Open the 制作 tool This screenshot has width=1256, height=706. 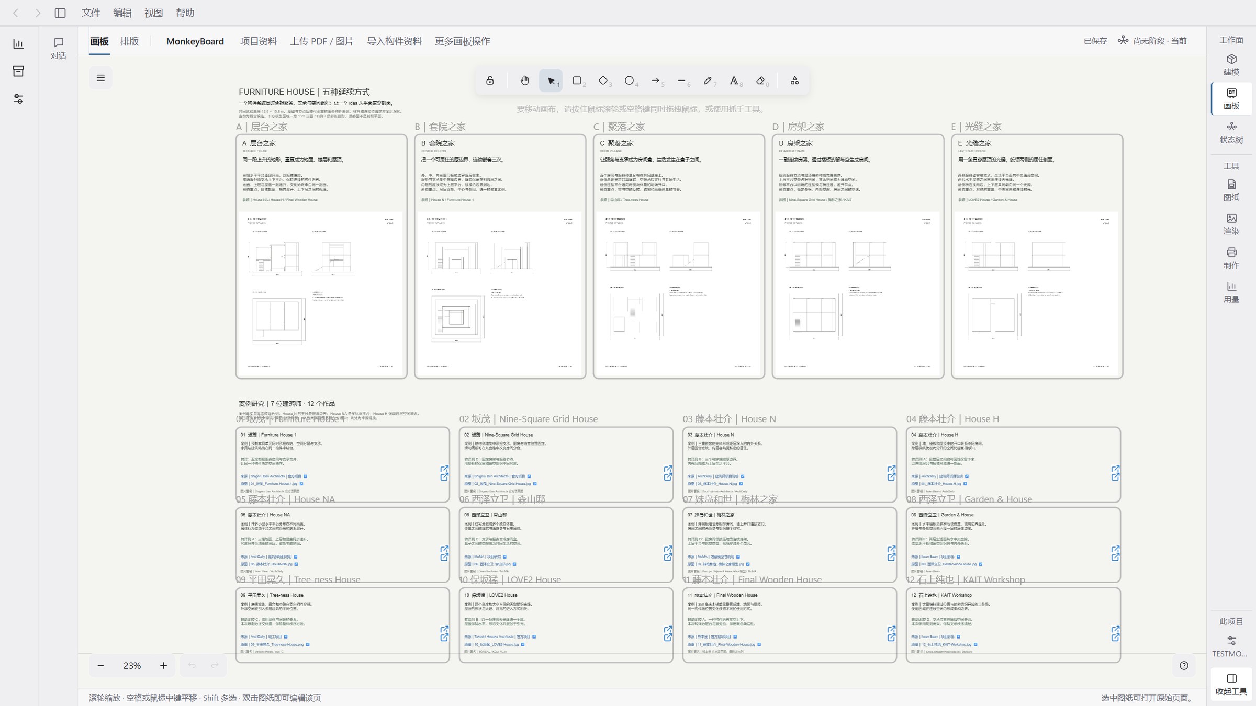pyautogui.click(x=1231, y=258)
